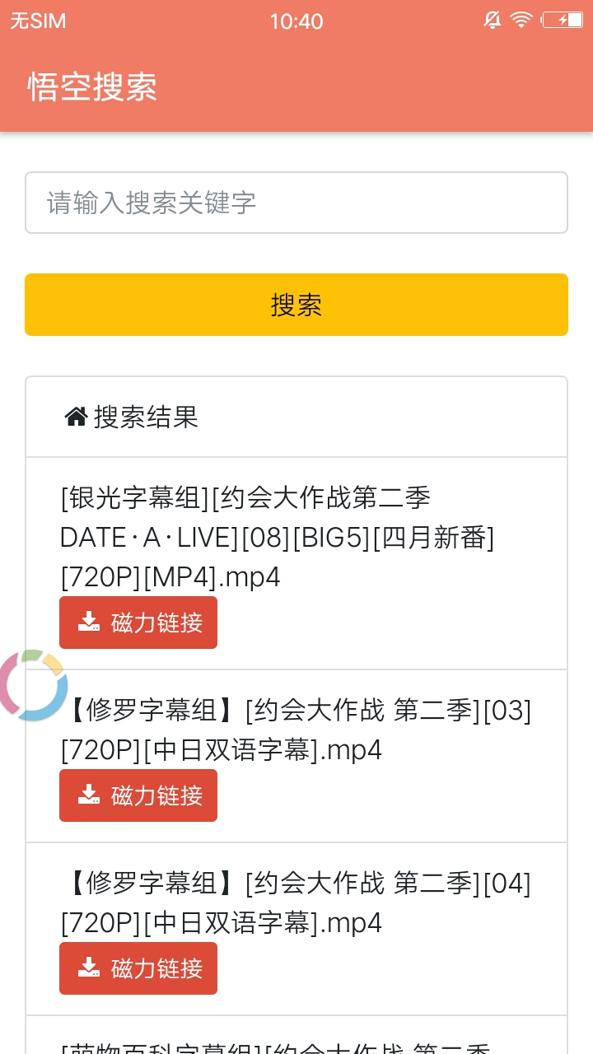Select the 修罗字幕组 第二季 [04] result title
The height and width of the screenshot is (1054, 593).
296,902
